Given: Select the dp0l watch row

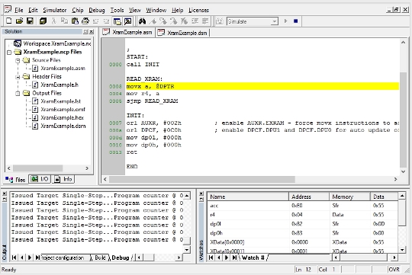Looking at the screenshot, I should coord(303,224).
